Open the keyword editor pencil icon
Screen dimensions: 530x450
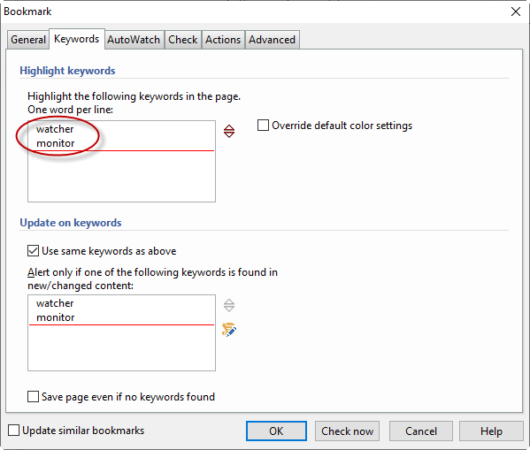[229, 330]
